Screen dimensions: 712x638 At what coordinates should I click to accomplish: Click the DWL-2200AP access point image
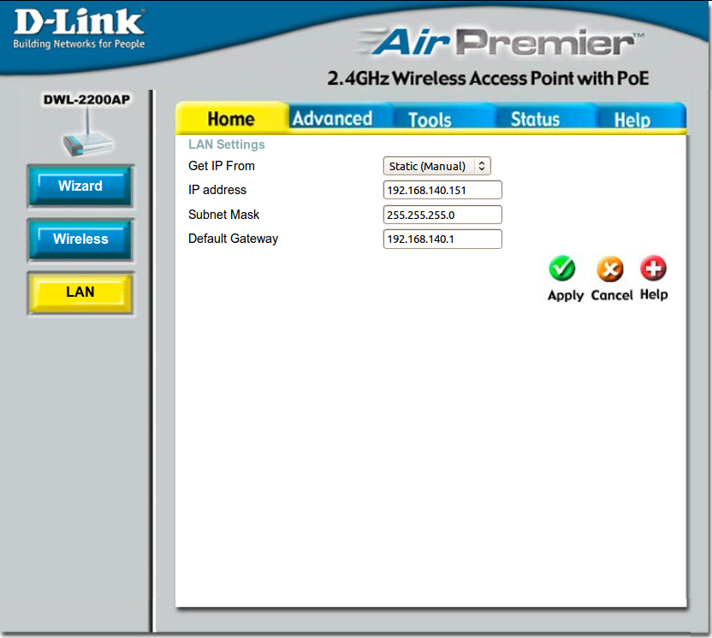click(86, 135)
